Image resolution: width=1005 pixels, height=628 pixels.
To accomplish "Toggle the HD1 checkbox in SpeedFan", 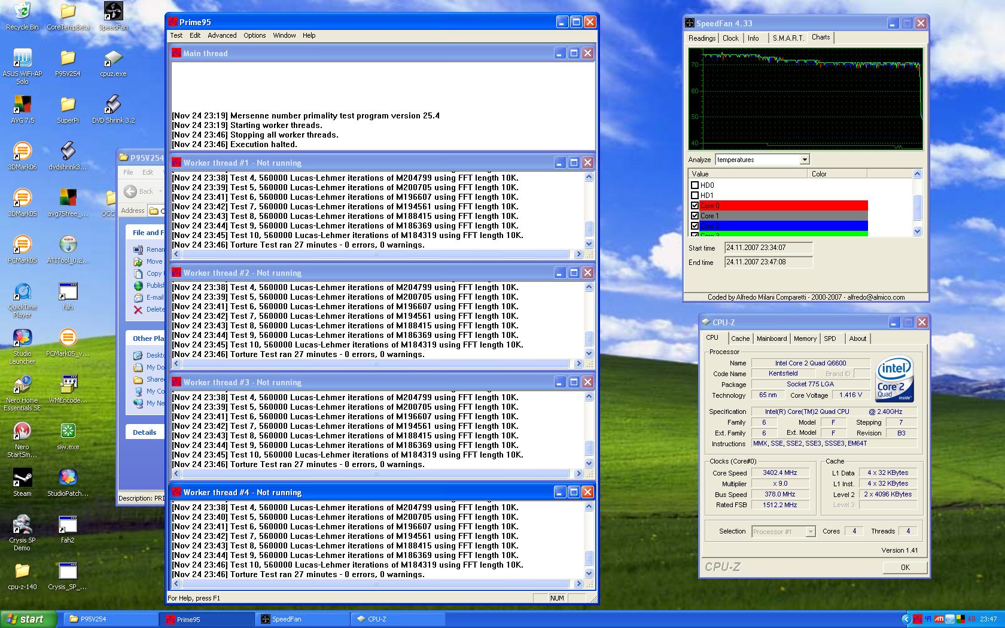I will [x=695, y=196].
